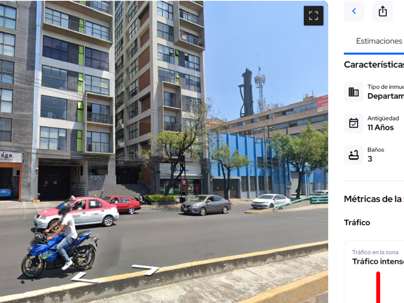
Task: Click the red traffic intensity bar
Action: (x=378, y=287)
